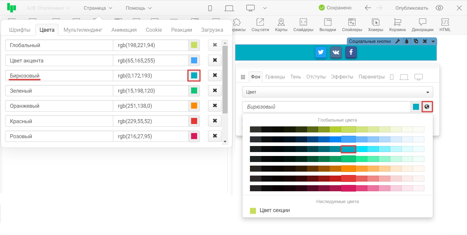Expand the Помощь dropdown menu
467x235 pixels.
139,8
